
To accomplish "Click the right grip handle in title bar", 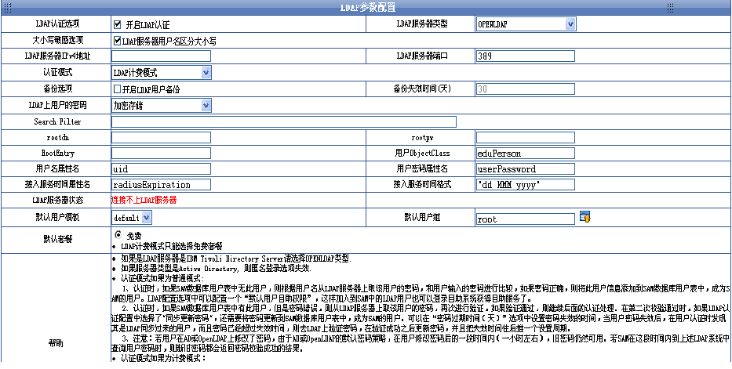I will point(671,7).
